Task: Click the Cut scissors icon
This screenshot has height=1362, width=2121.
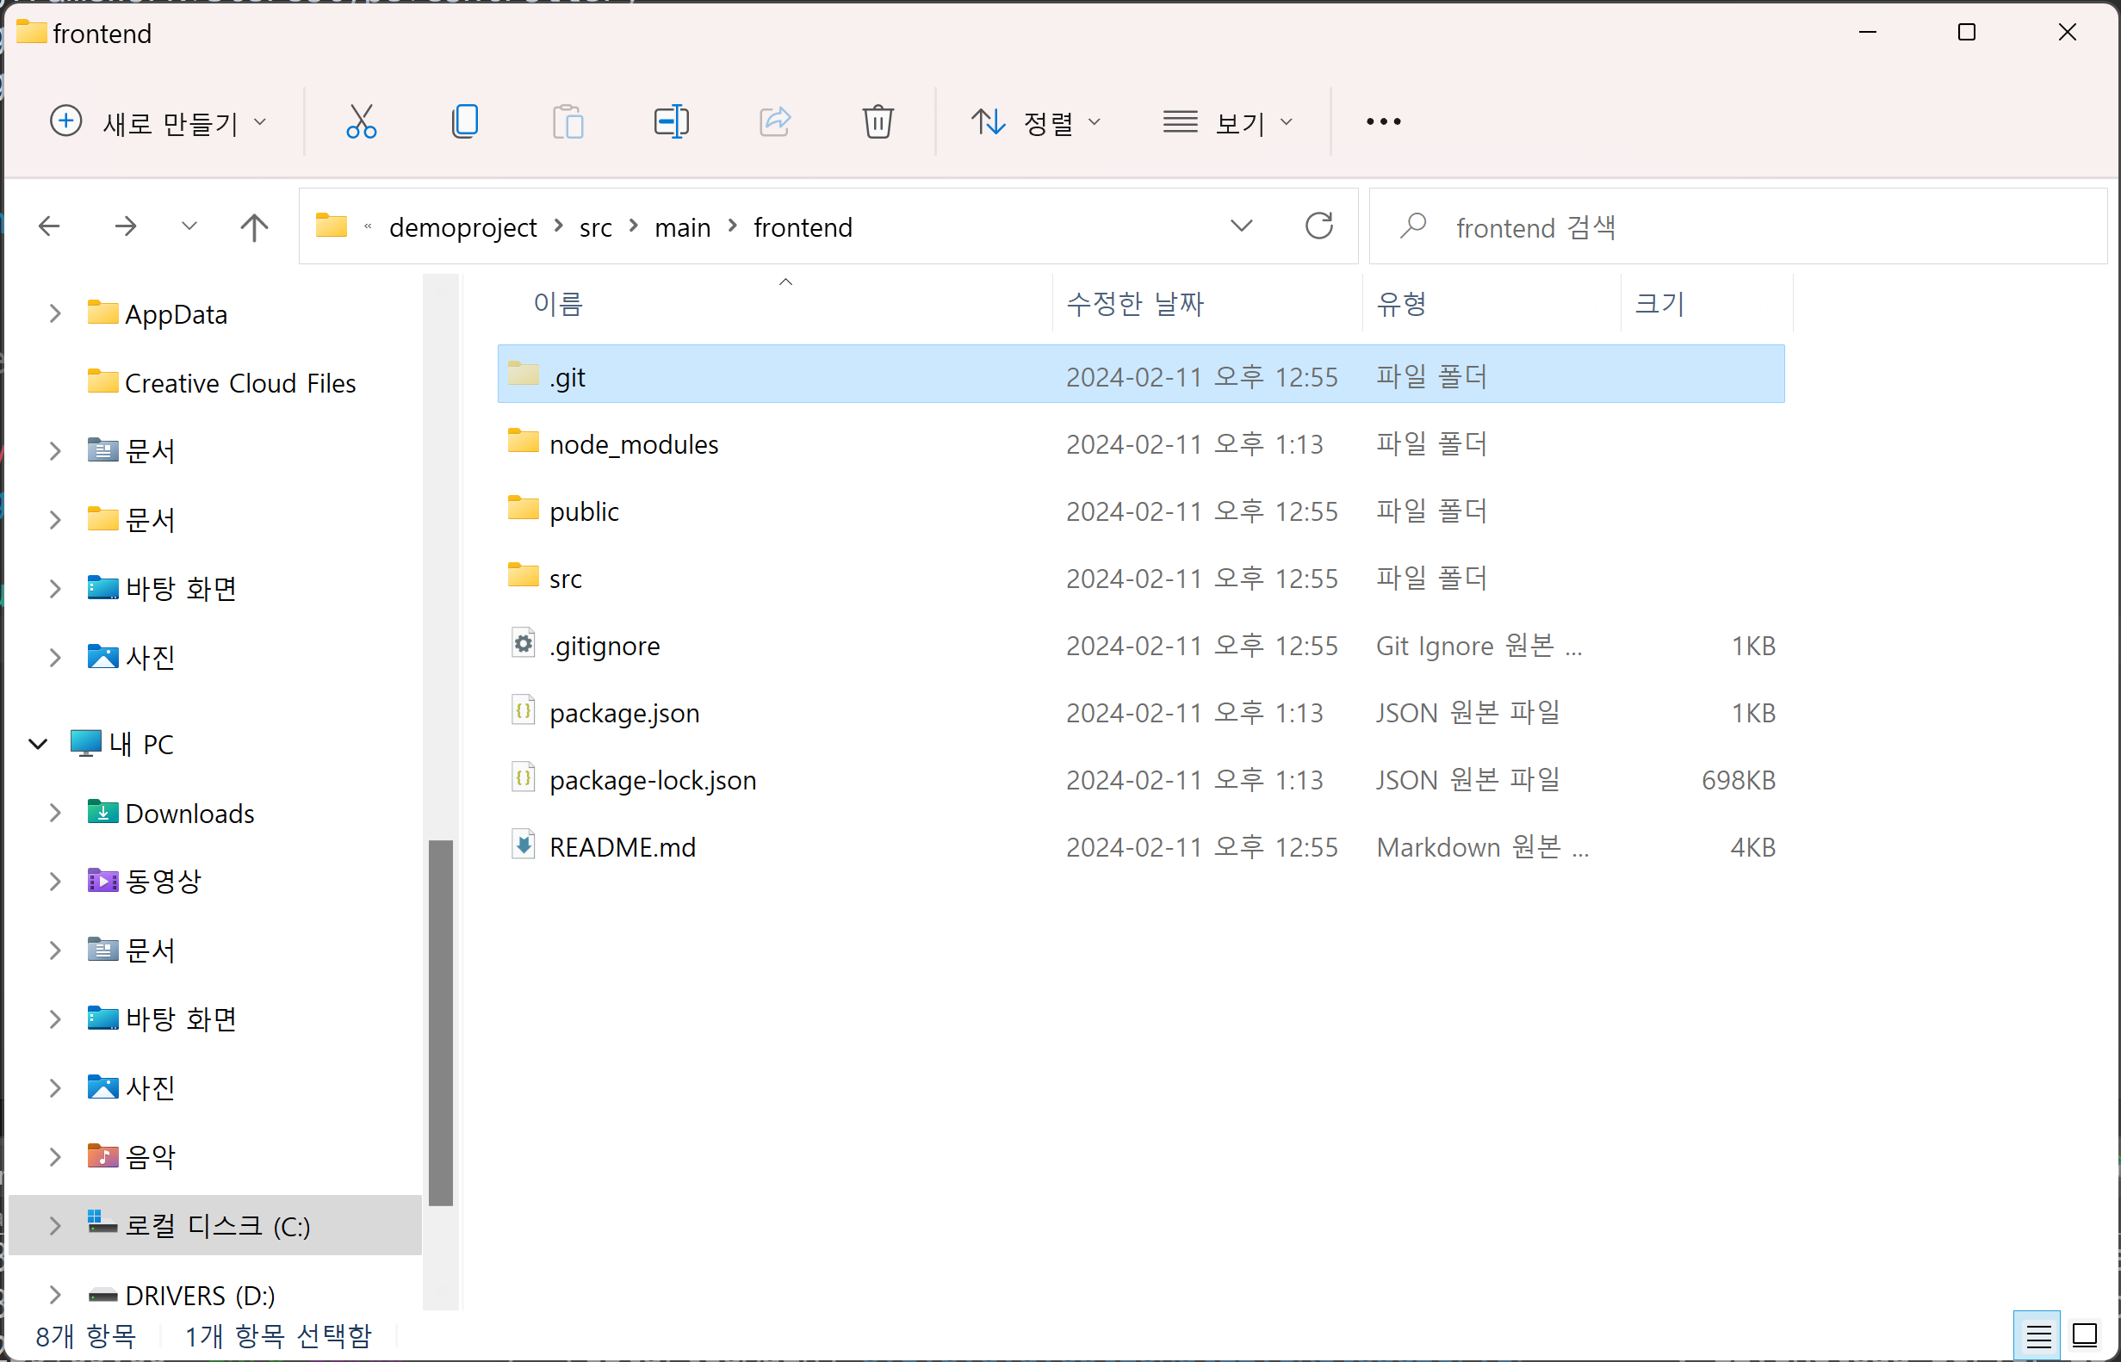Action: click(x=361, y=121)
